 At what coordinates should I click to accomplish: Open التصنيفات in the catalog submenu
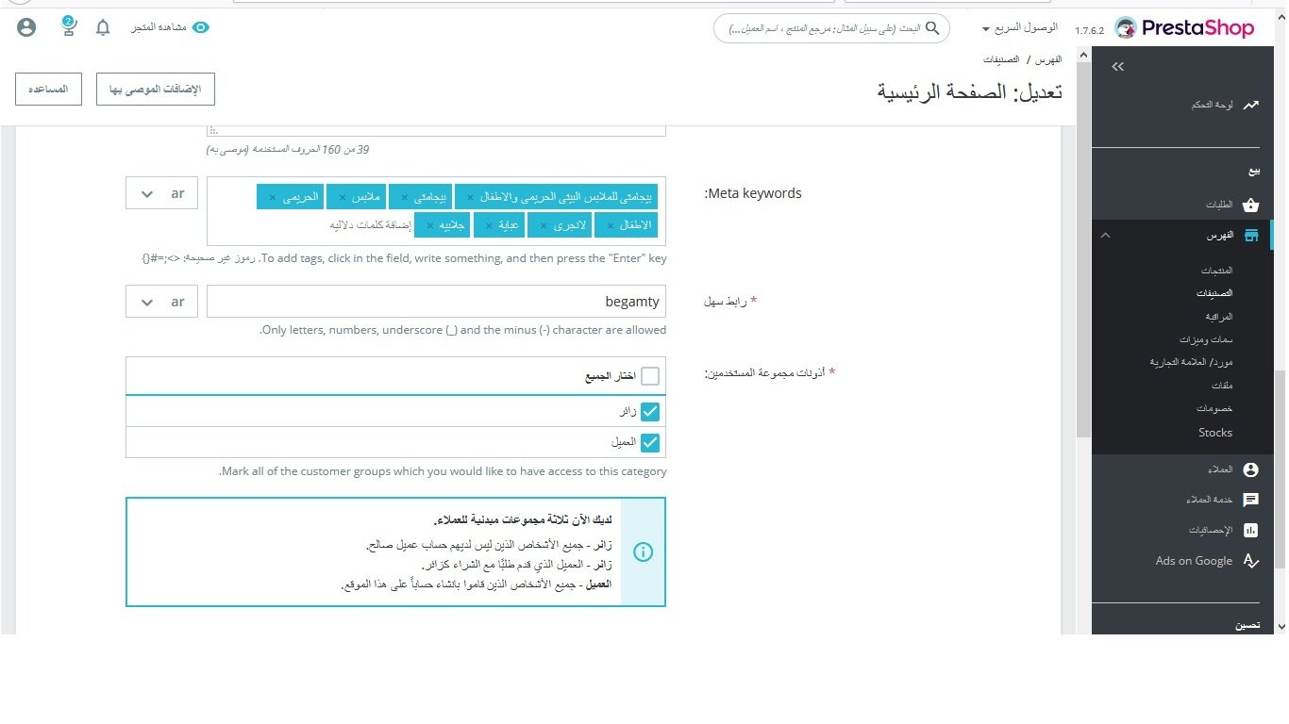coord(1214,293)
